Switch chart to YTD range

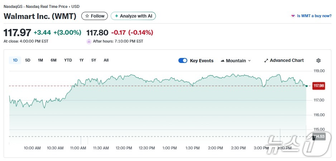68,60
